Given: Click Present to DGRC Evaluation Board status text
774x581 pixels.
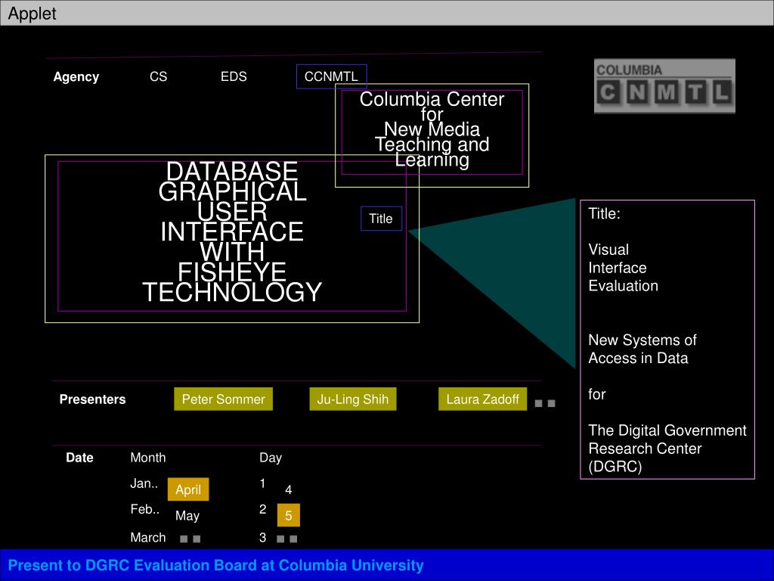Looking at the screenshot, I should (x=215, y=565).
